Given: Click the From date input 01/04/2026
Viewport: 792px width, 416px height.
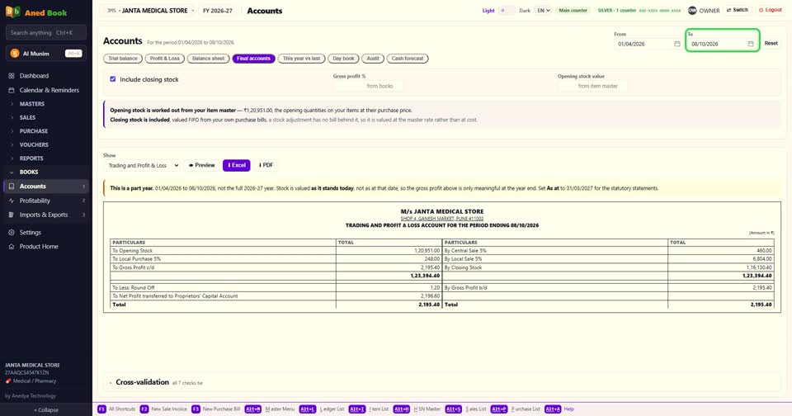Looking at the screenshot, I should pyautogui.click(x=648, y=44).
